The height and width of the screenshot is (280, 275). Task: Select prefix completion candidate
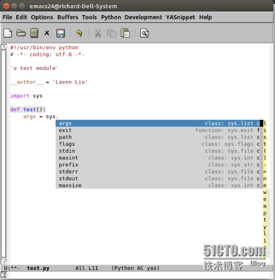pos(158,165)
